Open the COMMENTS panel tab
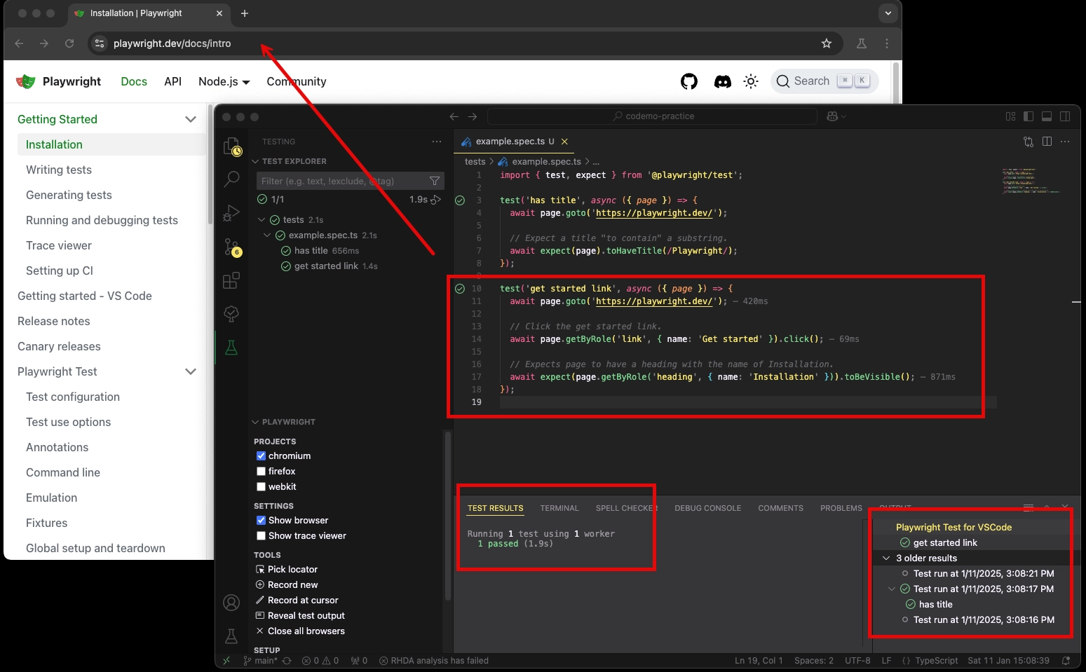 780,508
